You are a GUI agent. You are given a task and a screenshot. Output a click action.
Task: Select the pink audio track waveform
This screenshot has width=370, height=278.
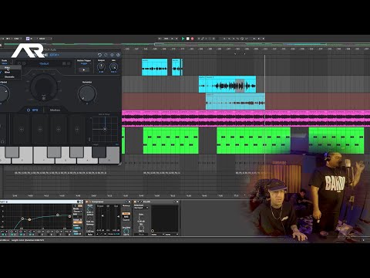pos(246,118)
